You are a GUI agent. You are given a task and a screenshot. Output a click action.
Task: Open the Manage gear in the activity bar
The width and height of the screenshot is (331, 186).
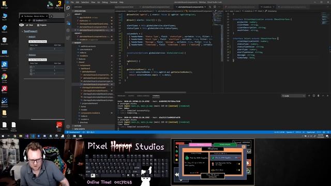(68, 127)
